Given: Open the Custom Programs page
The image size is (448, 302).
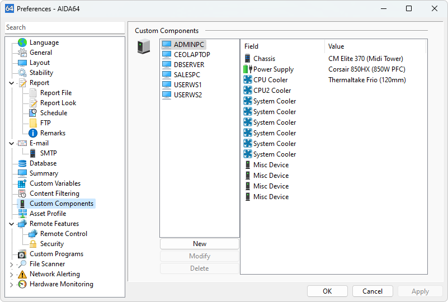Looking at the screenshot, I should click(56, 254).
